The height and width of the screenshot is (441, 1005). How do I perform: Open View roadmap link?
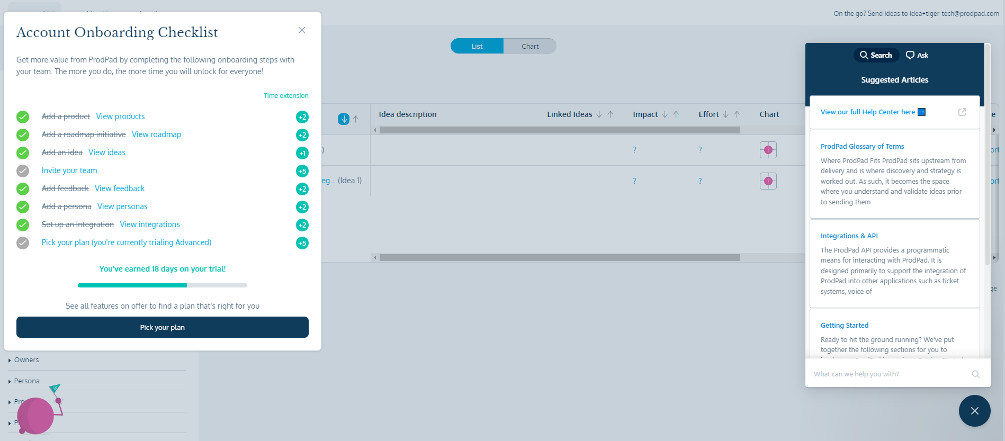(x=156, y=134)
